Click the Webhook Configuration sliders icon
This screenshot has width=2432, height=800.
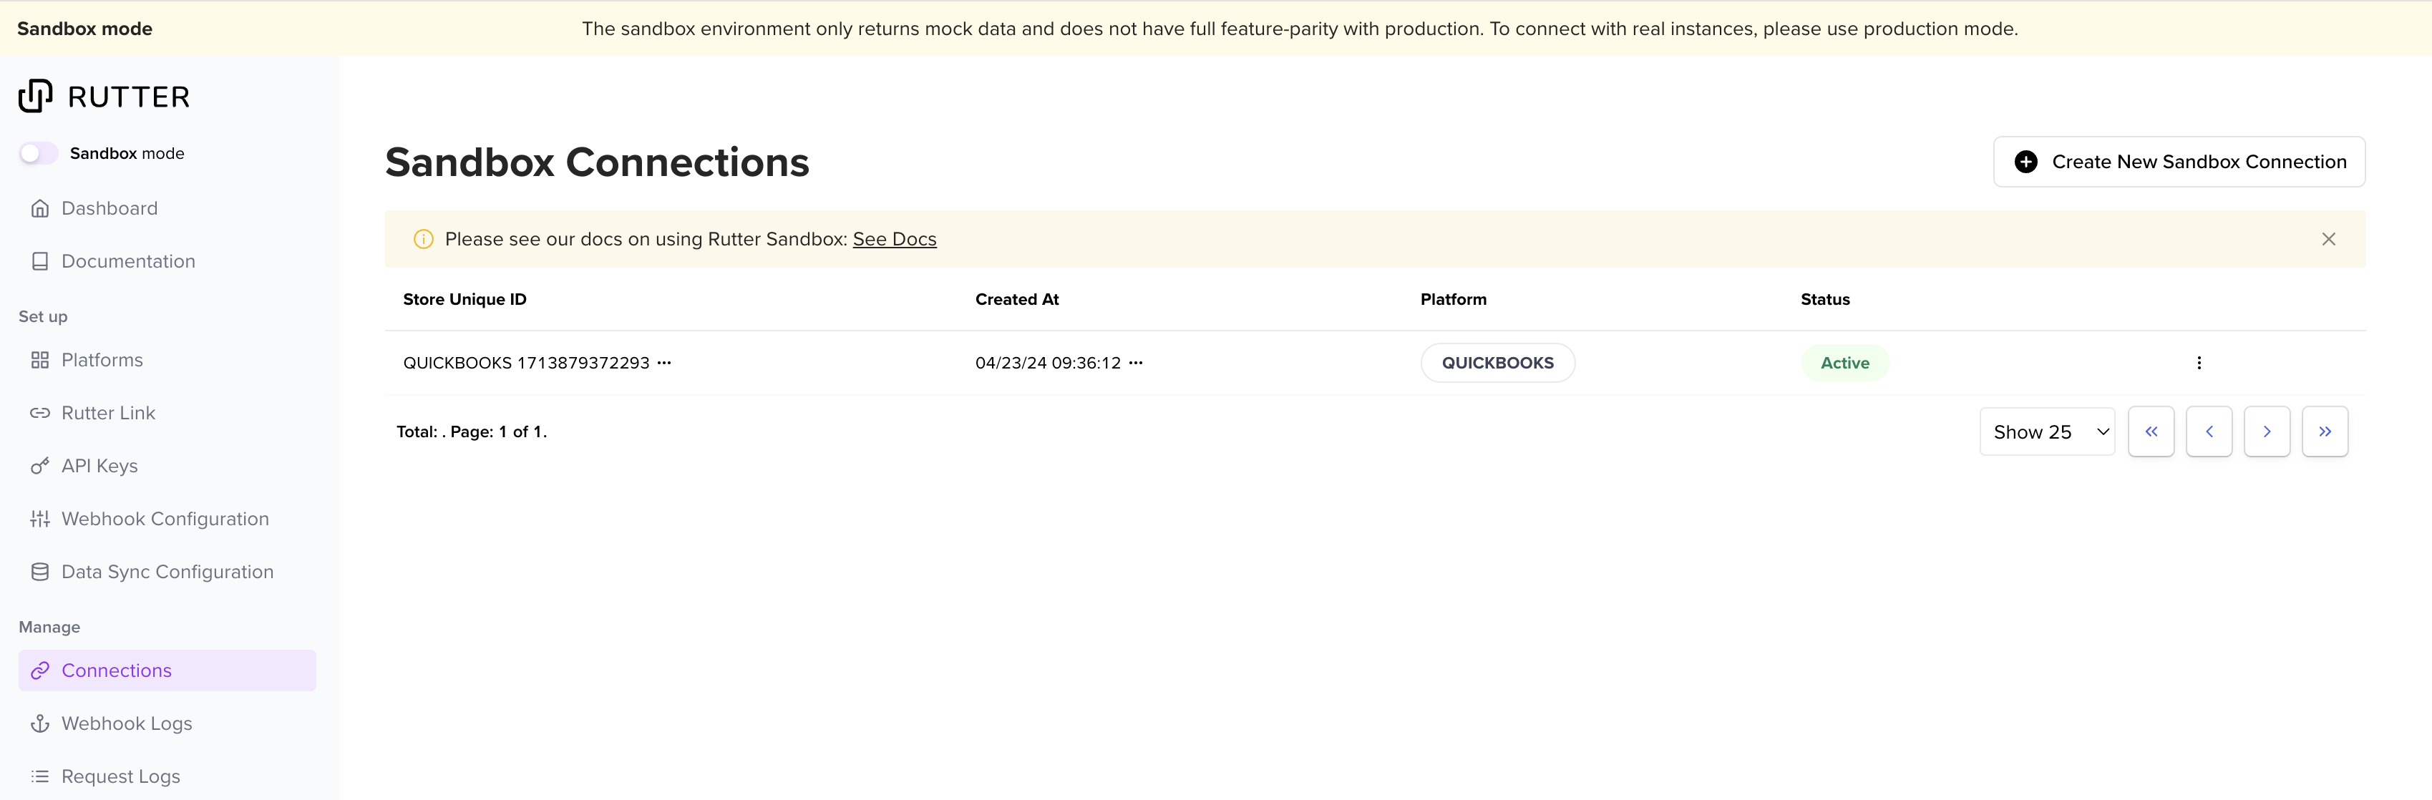39,519
